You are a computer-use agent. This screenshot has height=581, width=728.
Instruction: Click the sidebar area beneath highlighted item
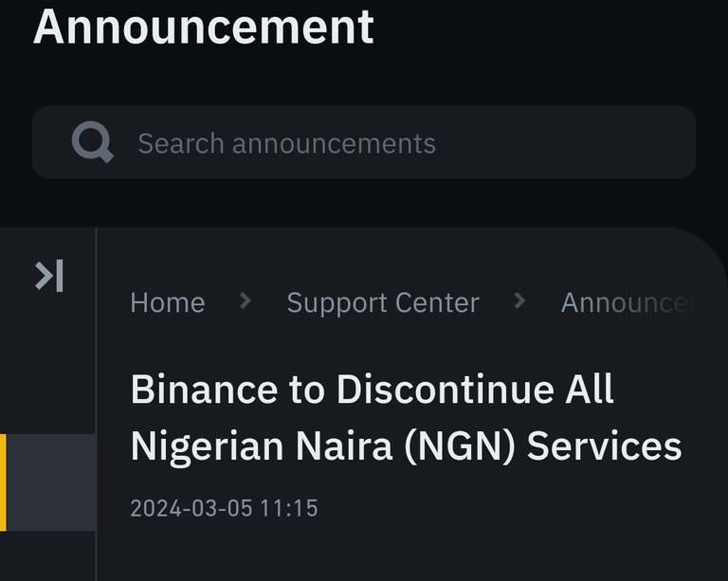coord(47,556)
